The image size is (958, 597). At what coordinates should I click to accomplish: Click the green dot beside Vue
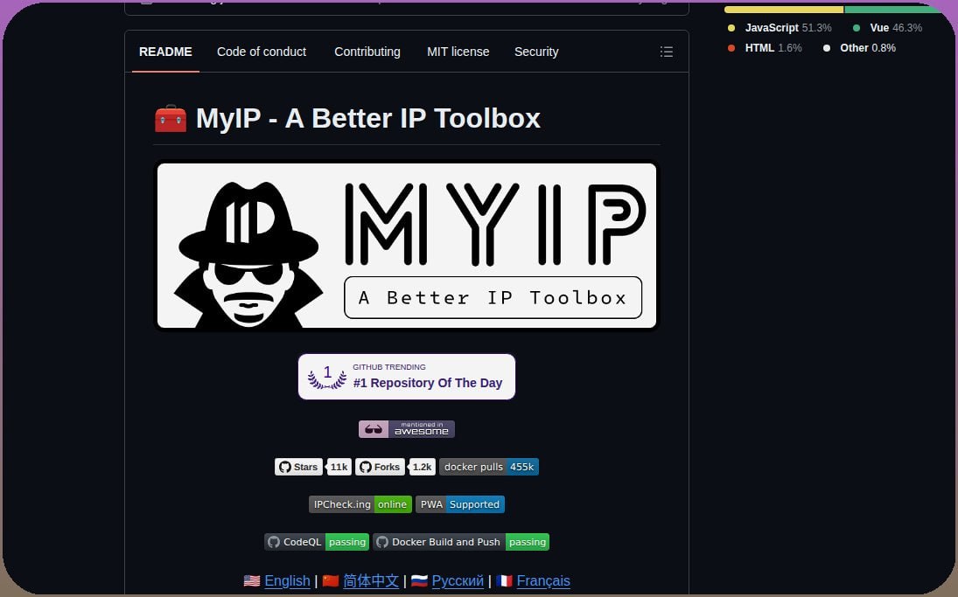pos(857,28)
